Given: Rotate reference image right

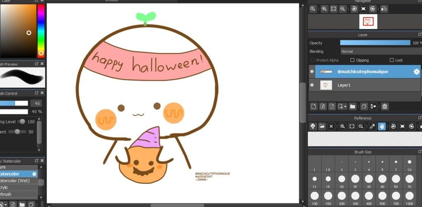Looking at the screenshot, I should [412, 126].
